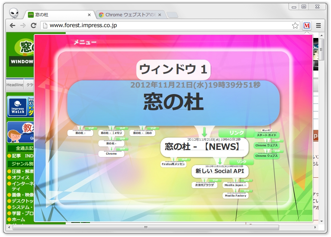Click the back navigation arrow icon
The height and width of the screenshot is (237, 331).
point(12,25)
